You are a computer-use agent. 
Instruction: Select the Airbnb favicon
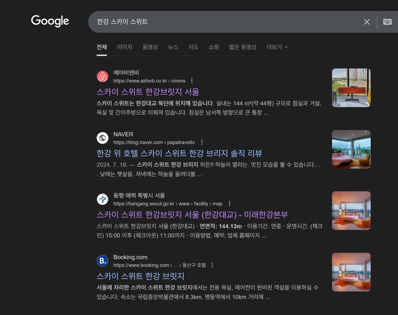102,76
